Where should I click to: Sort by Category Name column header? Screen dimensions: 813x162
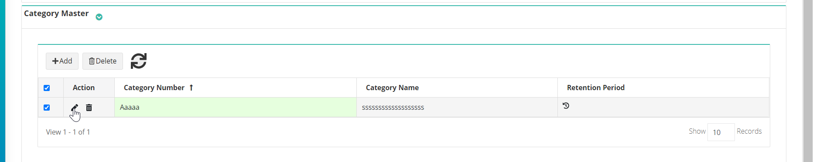click(x=392, y=88)
